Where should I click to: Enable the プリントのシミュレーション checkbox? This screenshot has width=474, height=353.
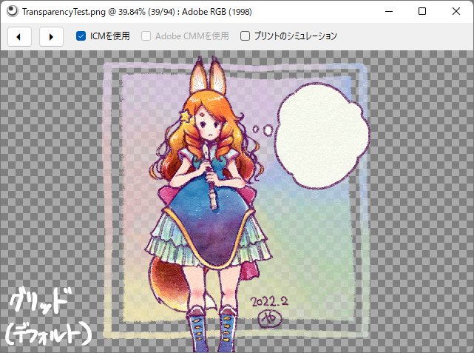pos(245,36)
